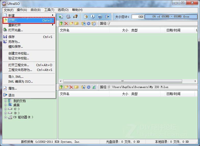Click the label icon beside image pane gear
Image resolution: width=200 pixels, height=146 pixels.
[x=94, y=24]
